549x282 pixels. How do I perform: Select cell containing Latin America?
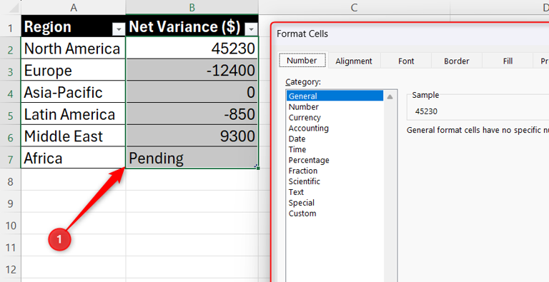[x=73, y=114]
